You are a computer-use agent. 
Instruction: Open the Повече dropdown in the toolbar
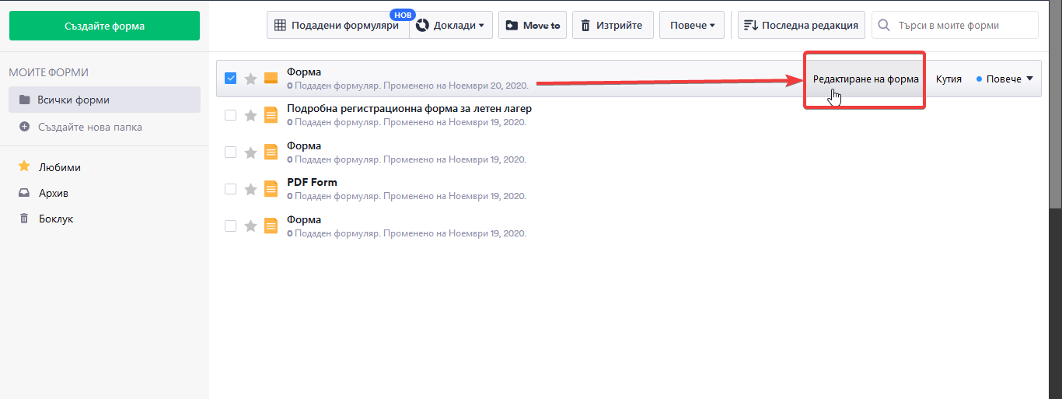692,25
